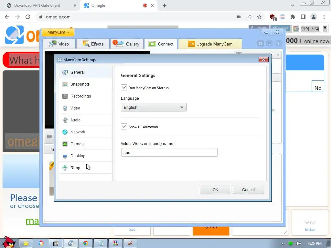331x248 pixels.
Task: Open a new browser tab
Action: pos(165,5)
